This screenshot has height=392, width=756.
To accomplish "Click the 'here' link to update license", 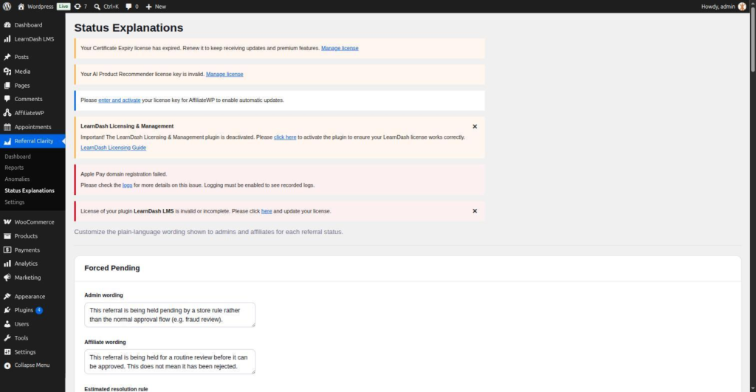I will [x=267, y=211].
